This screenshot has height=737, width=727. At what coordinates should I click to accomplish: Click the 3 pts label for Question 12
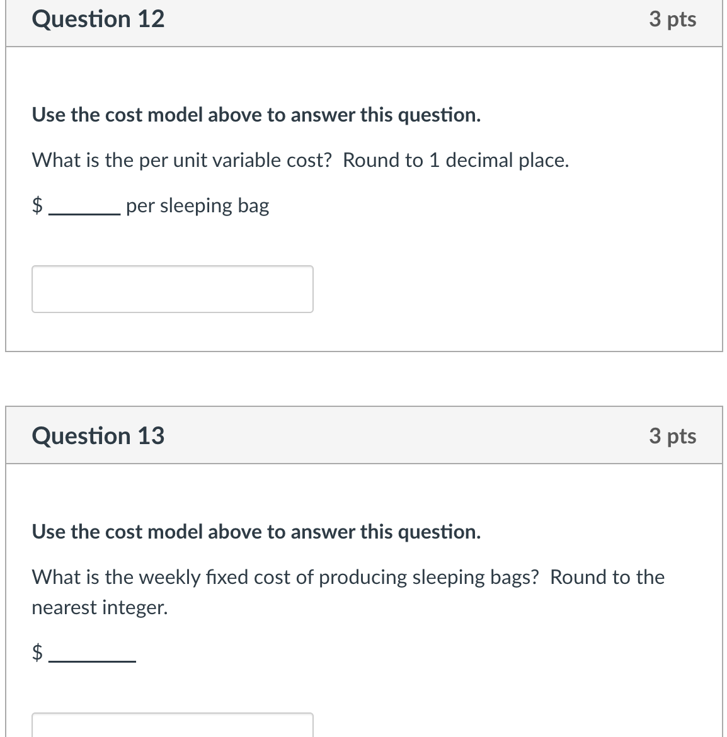[x=672, y=19]
